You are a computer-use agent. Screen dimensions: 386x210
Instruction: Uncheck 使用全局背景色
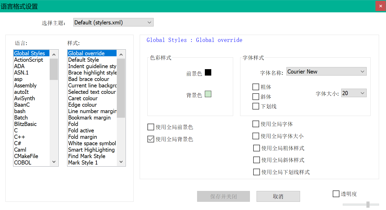click(151, 139)
